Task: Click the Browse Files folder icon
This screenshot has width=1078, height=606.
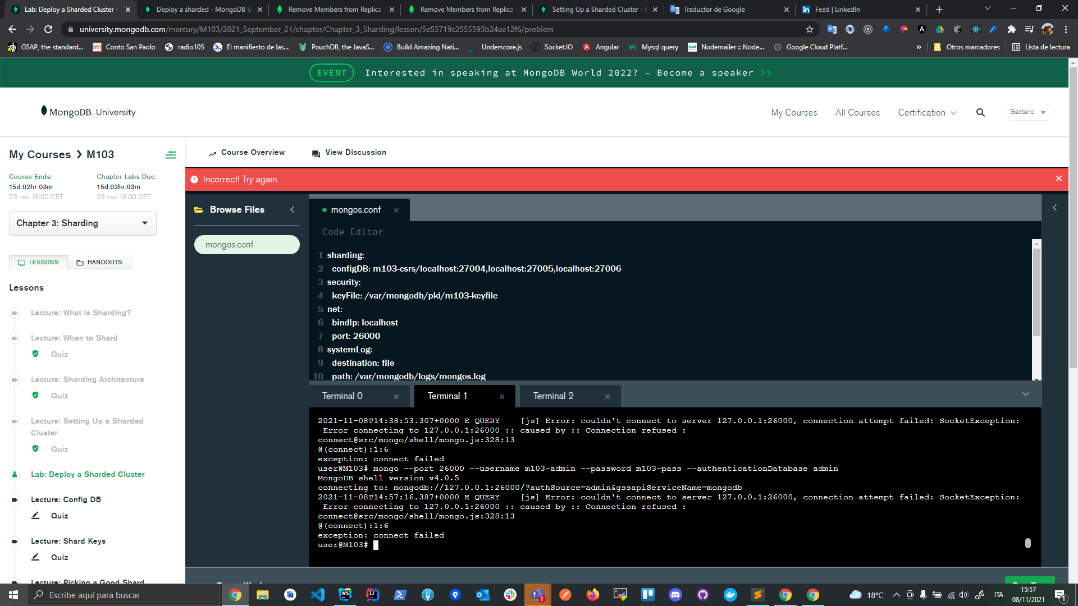Action: point(199,209)
